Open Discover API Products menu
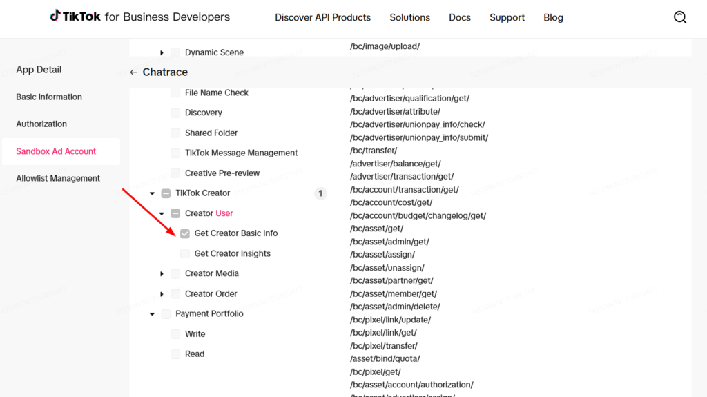The width and height of the screenshot is (707, 397). point(322,17)
